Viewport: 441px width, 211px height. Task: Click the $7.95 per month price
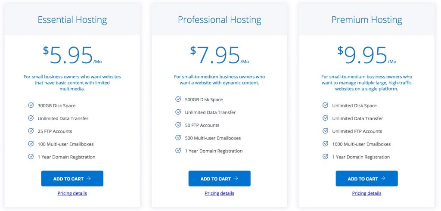219,56
